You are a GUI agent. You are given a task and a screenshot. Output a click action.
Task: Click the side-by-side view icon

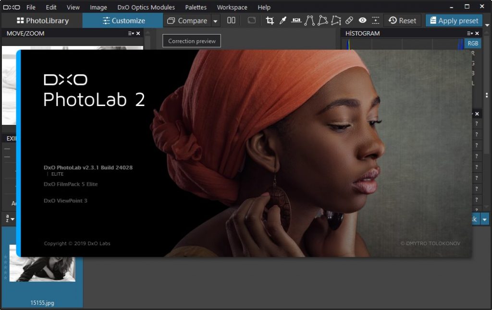[231, 21]
